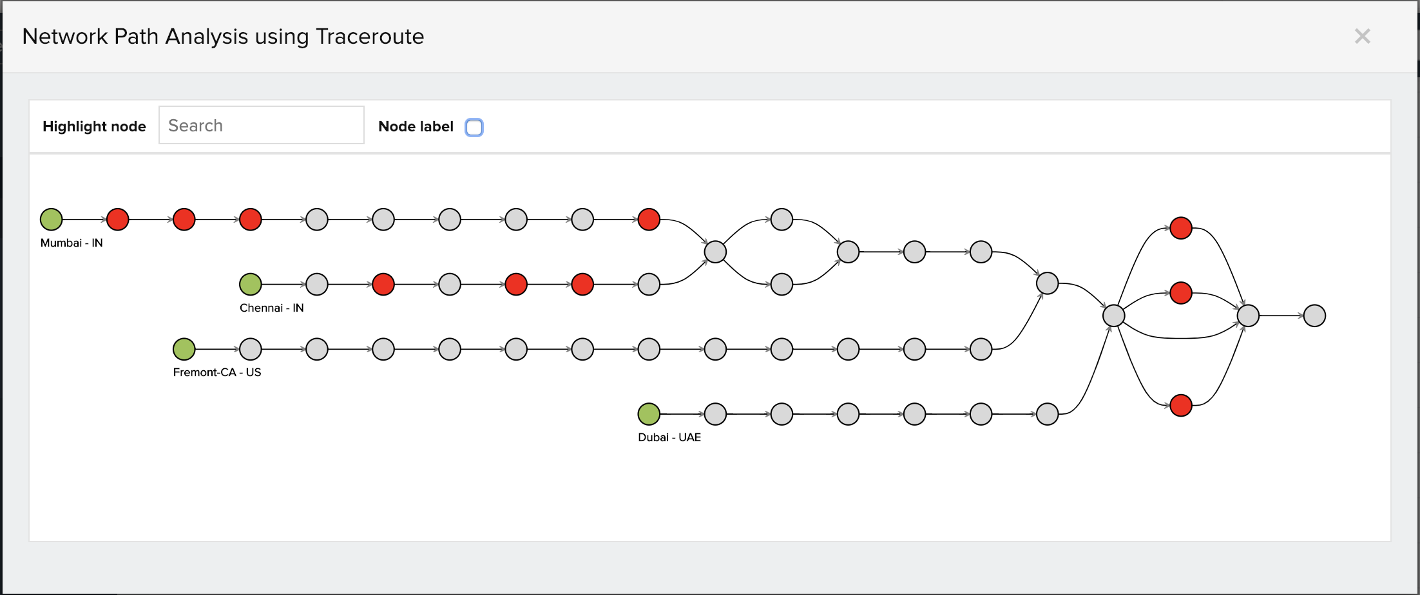Click the gray node right after Chennai
Screen dimensions: 1420x595
pyautogui.click(x=317, y=284)
